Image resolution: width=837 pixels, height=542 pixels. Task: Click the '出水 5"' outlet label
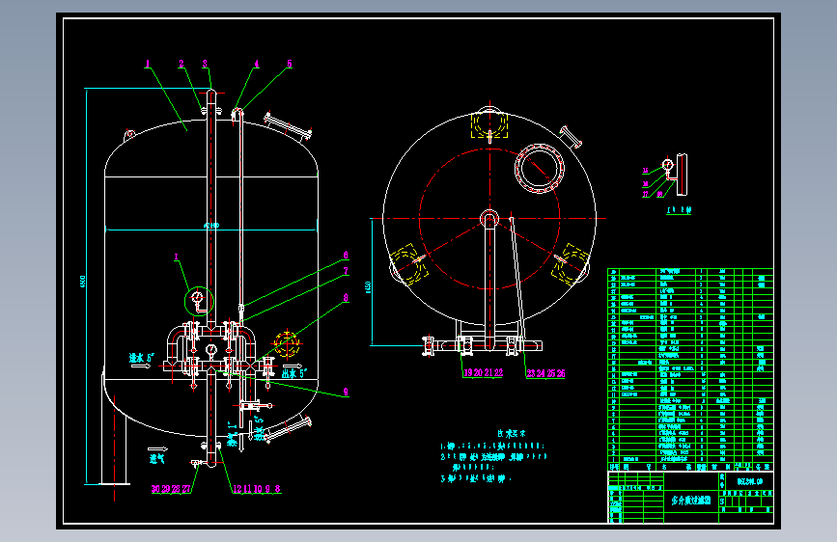[294, 373]
